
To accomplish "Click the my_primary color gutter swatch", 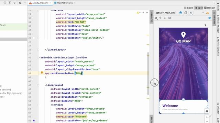I will click(34, 121).
